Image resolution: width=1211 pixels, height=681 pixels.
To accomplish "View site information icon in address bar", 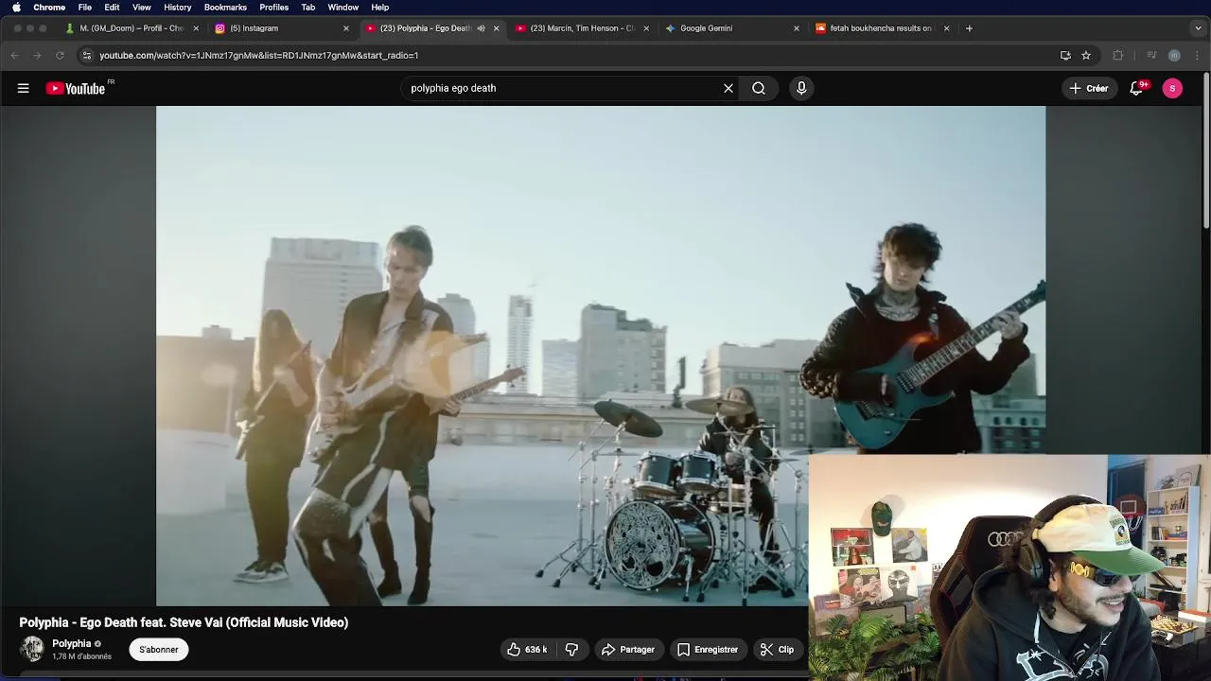I will [x=87, y=55].
